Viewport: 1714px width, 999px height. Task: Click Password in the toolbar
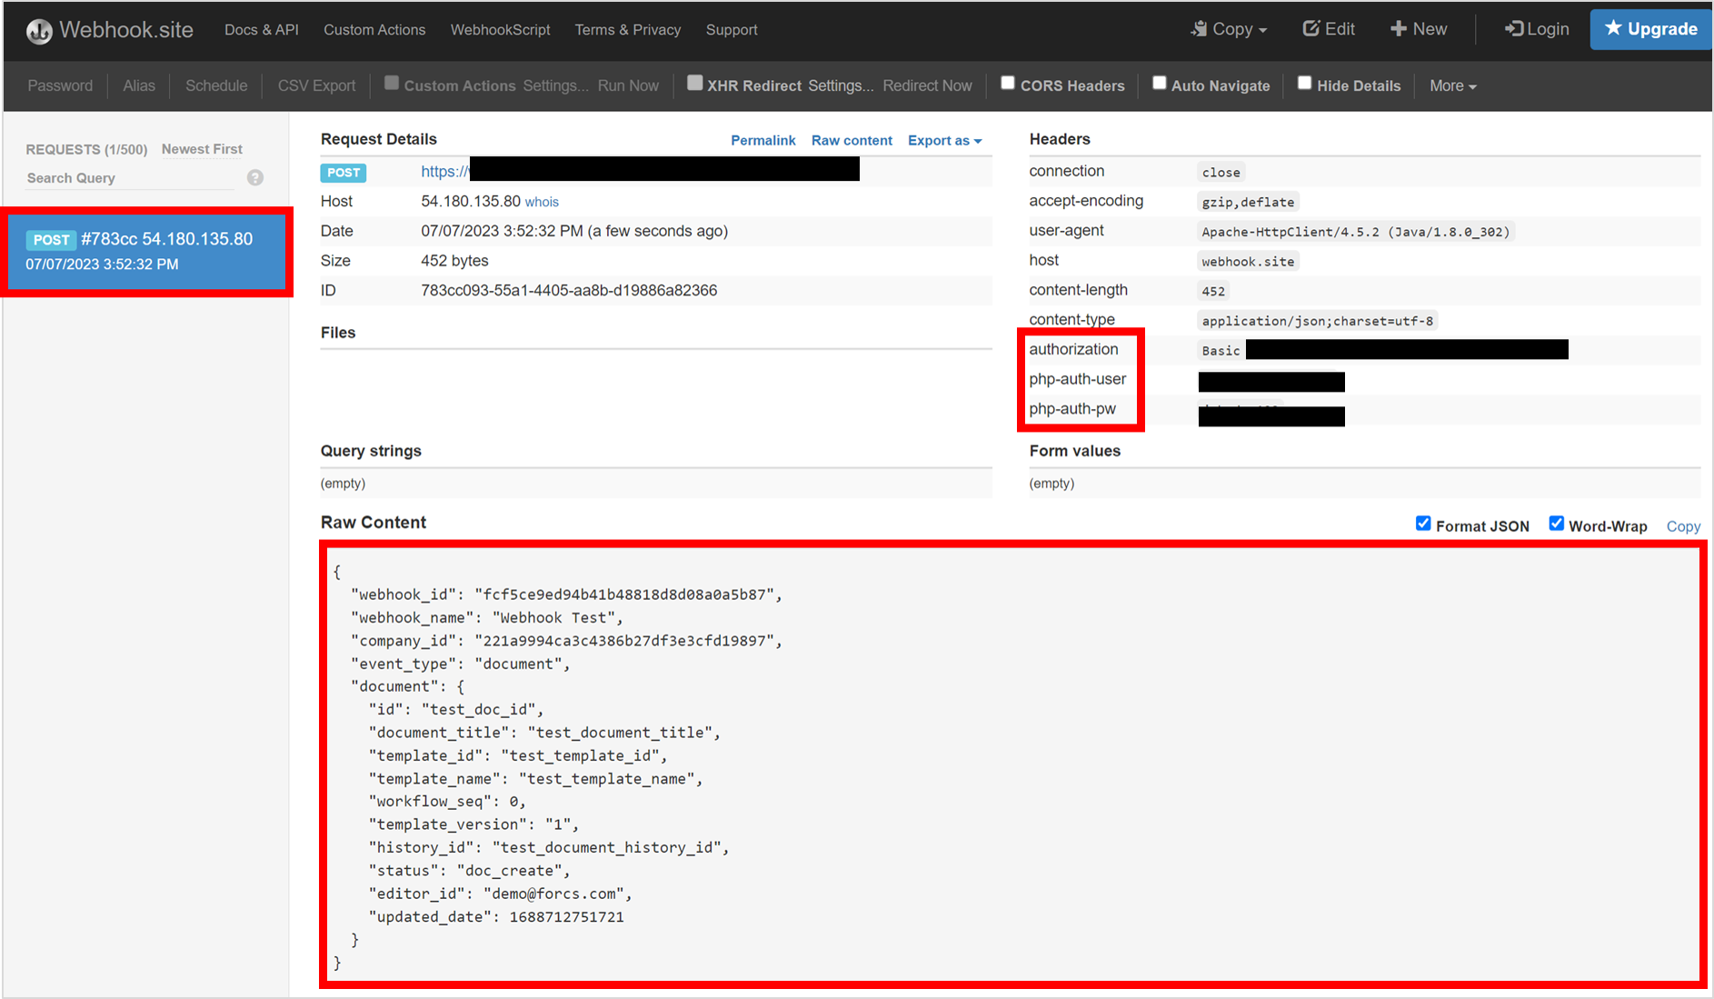[60, 85]
